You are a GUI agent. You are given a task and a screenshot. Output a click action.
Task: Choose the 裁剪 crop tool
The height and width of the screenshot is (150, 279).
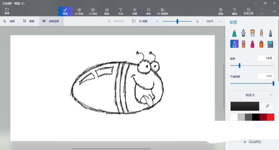[29, 21]
